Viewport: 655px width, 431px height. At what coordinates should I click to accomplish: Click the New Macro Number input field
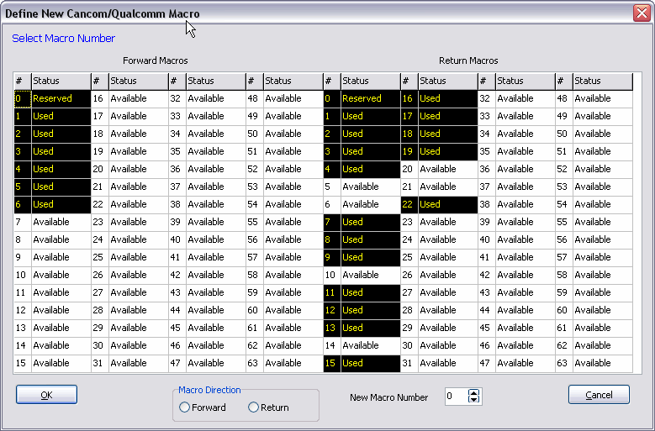(x=455, y=397)
